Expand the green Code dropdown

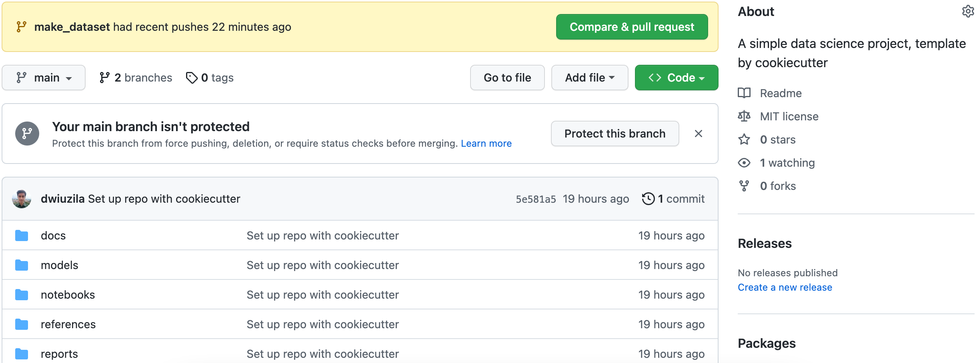pyautogui.click(x=676, y=78)
